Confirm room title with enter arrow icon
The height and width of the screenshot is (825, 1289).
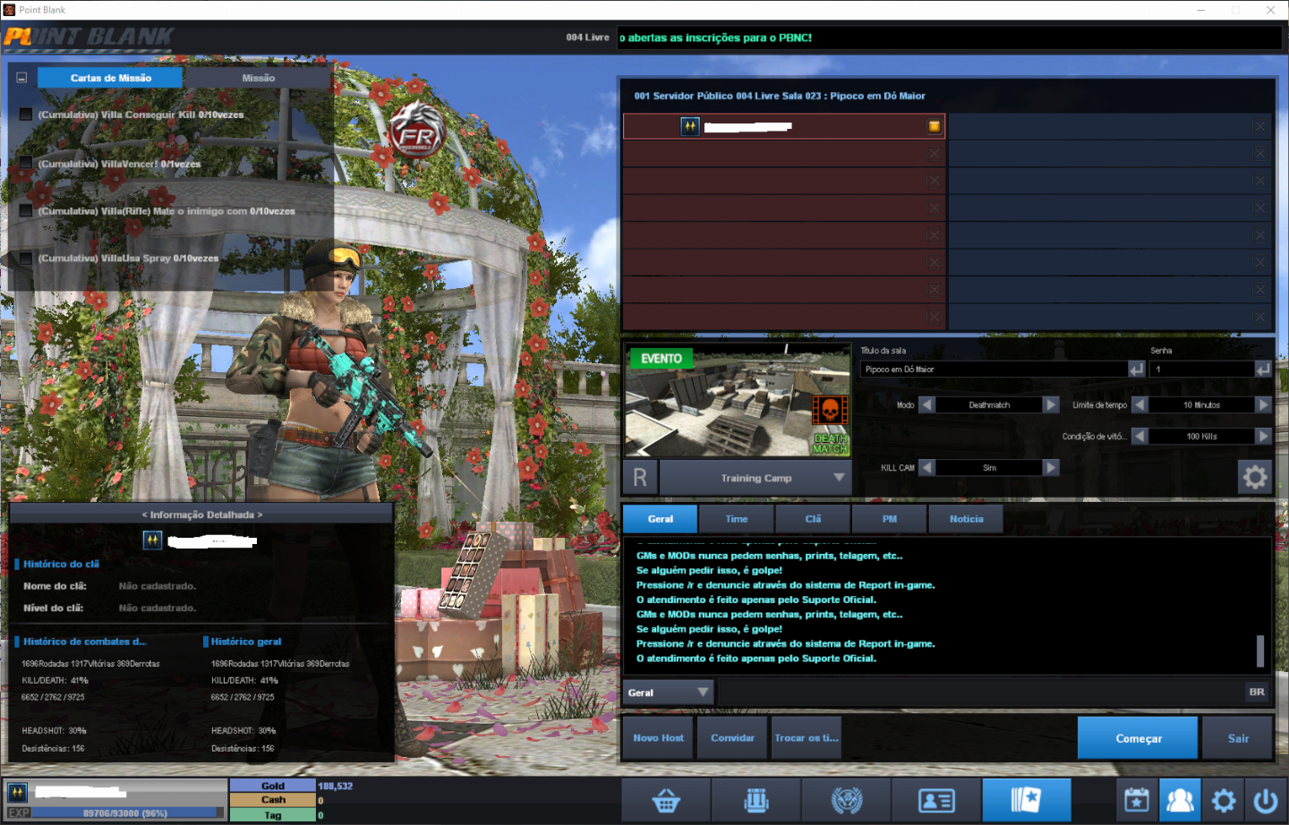point(1136,369)
